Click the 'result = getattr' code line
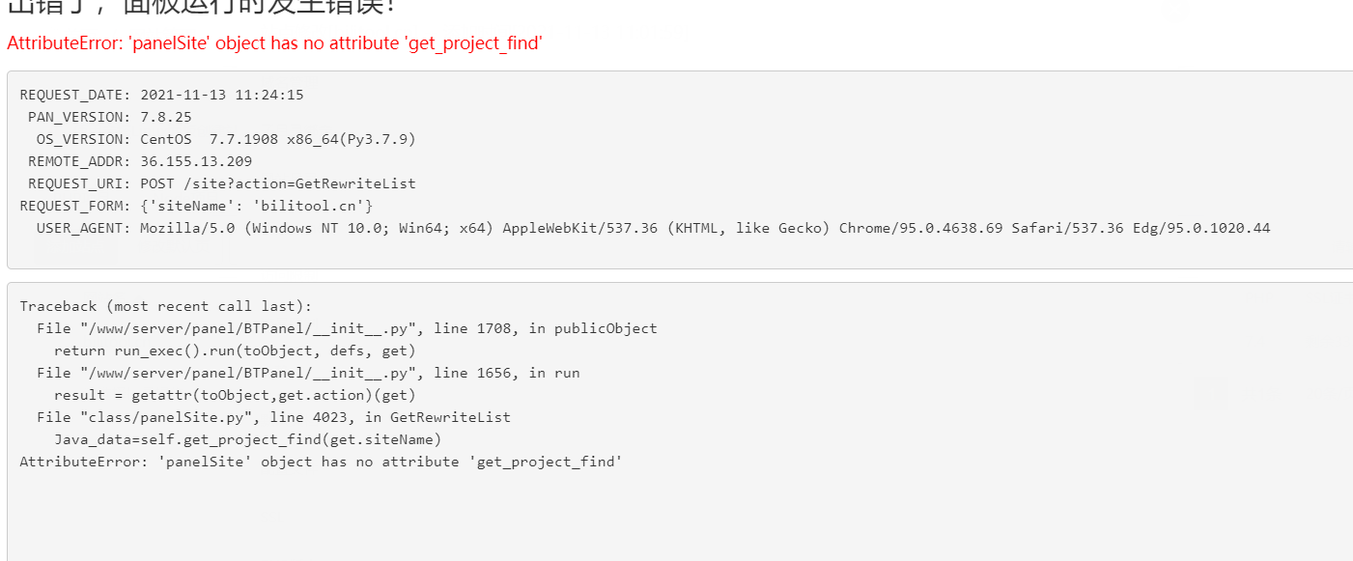This screenshot has width=1353, height=561. click(x=235, y=395)
